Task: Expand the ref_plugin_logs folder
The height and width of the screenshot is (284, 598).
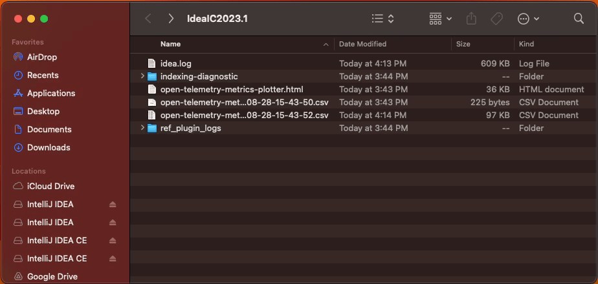Action: 142,128
